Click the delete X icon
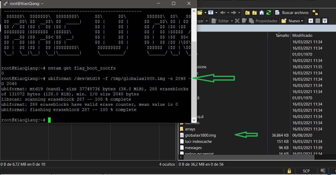336x175 pixels. (237, 21)
